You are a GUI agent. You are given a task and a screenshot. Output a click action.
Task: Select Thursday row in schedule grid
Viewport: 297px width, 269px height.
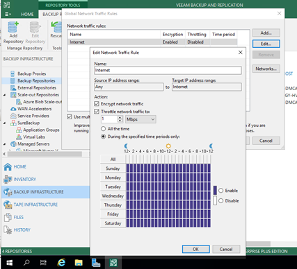(113, 205)
